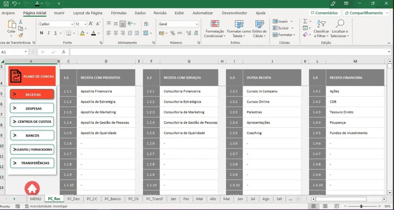Switch to page layout view in status bar
Screen dimensions: 394x210
pos(325,206)
